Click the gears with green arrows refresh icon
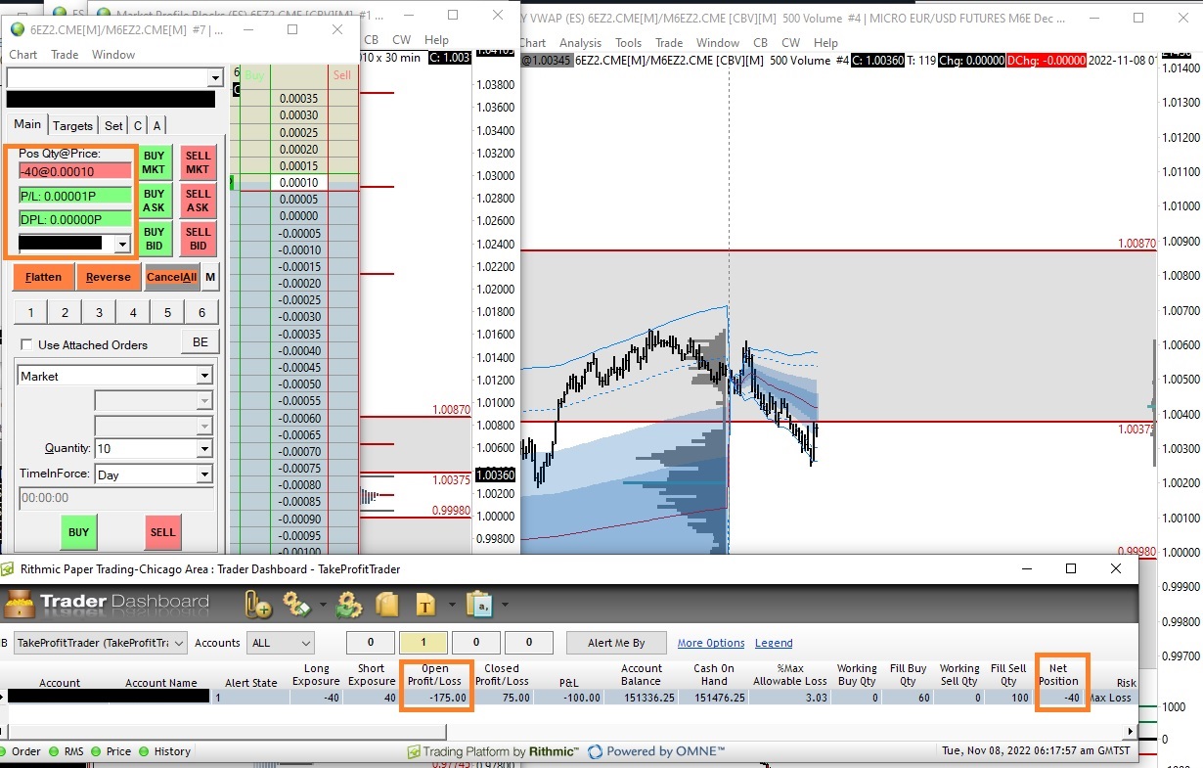The height and width of the screenshot is (768, 1203). 349,605
